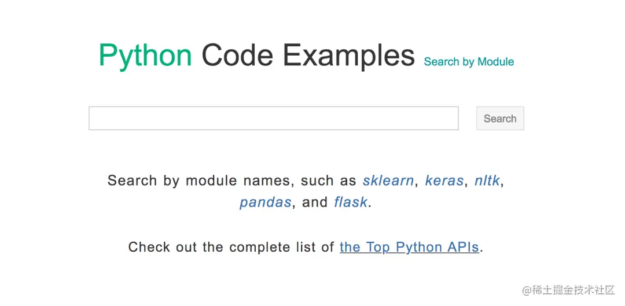Click the word Examples in the heading
This screenshot has width=625, height=306.
pos(348,56)
